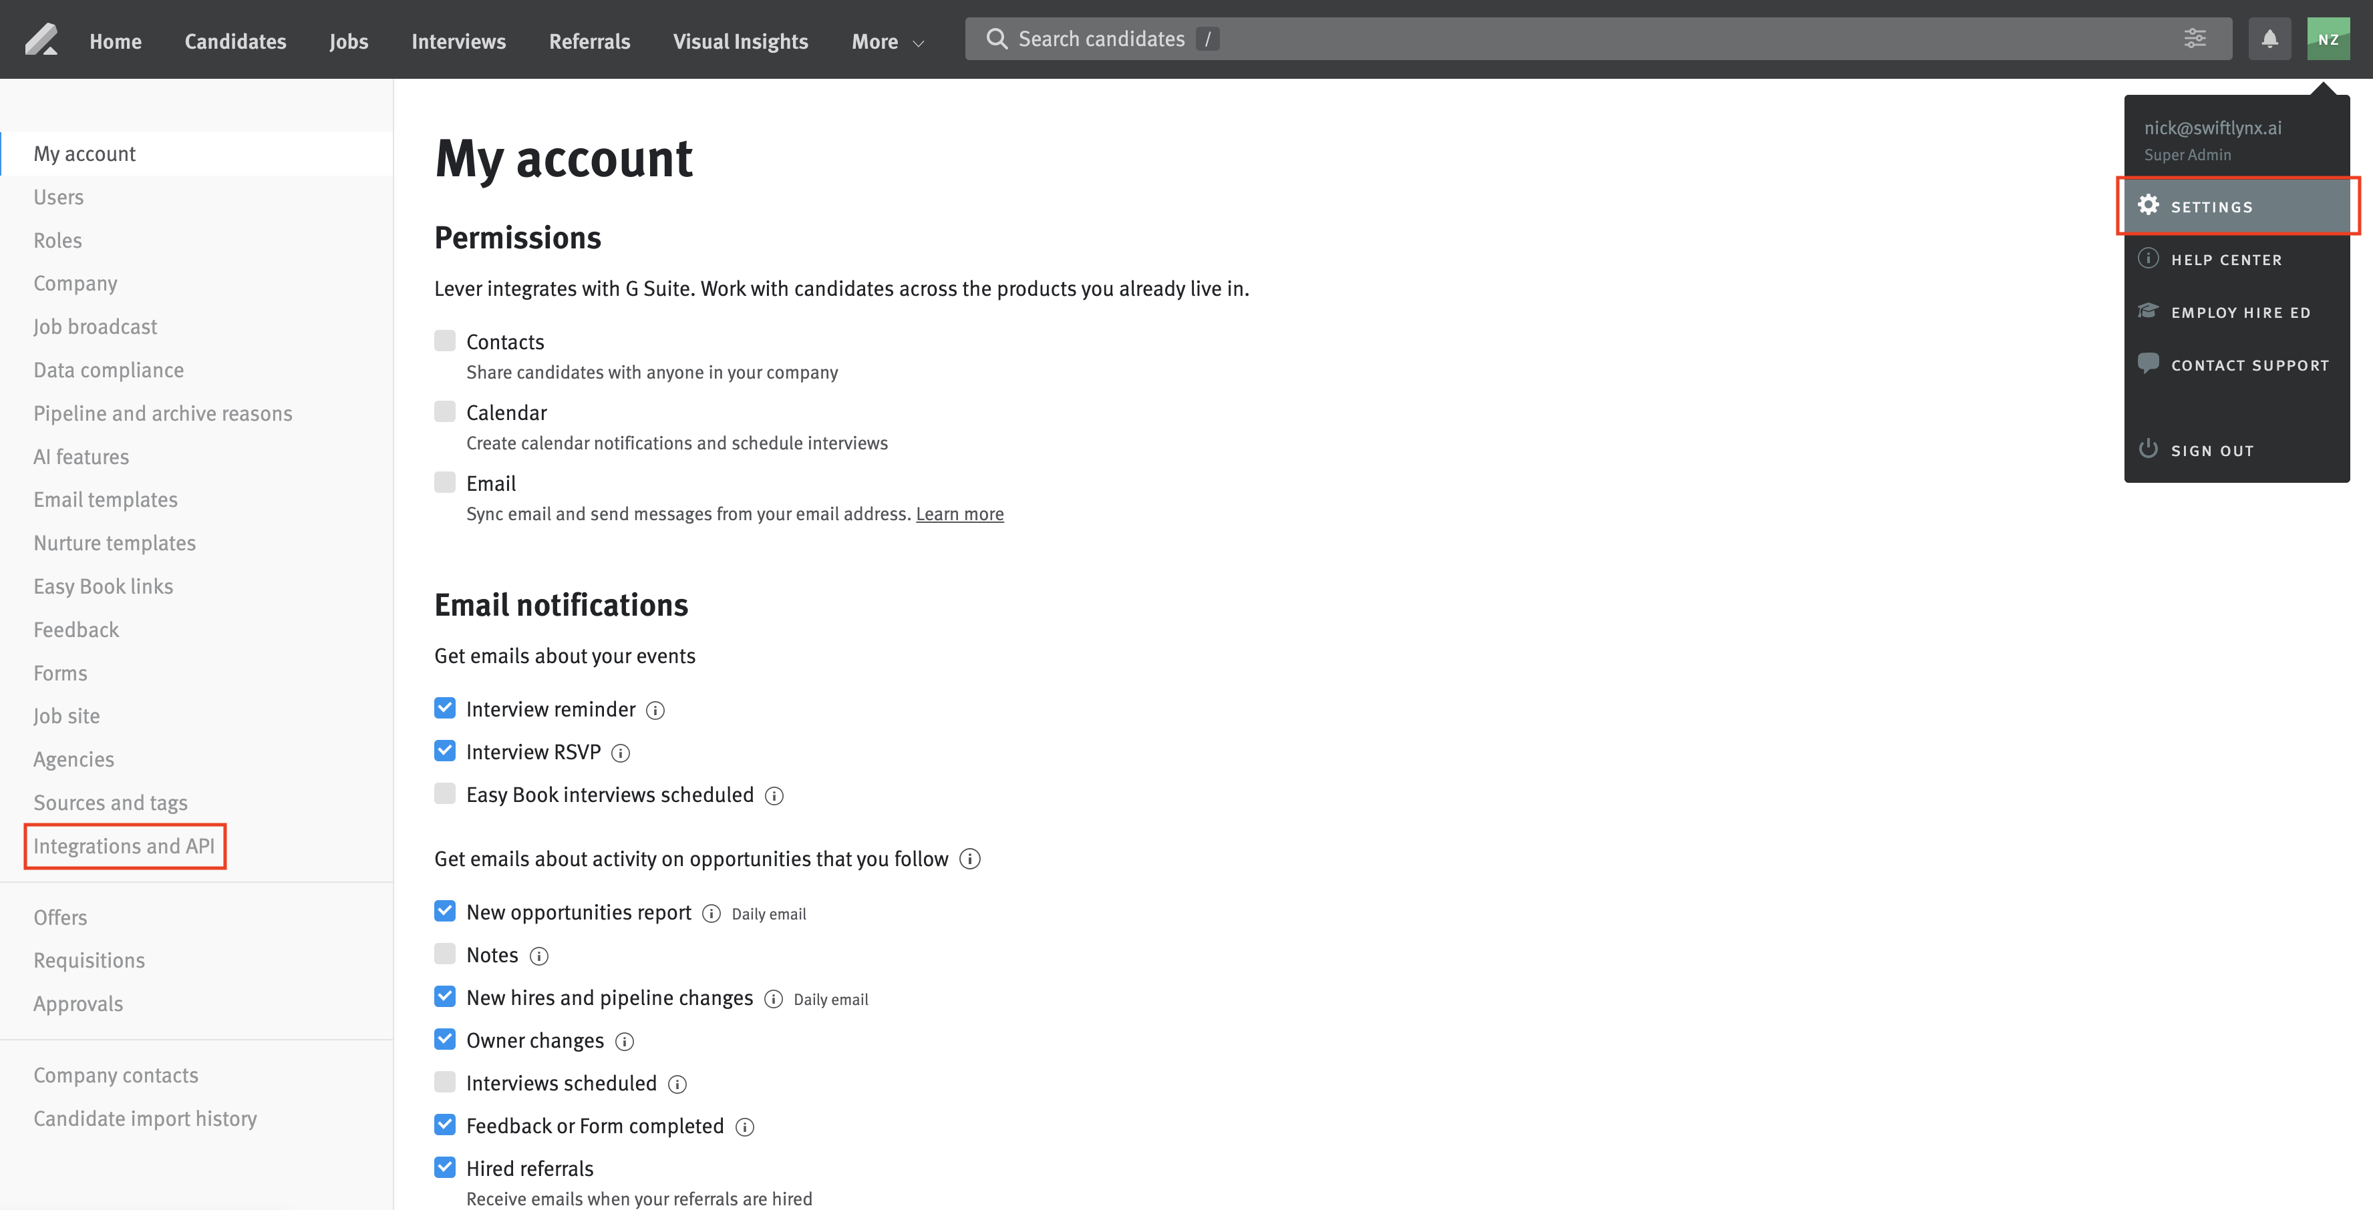Click the Sign Out power icon
The height and width of the screenshot is (1210, 2373).
click(x=2149, y=449)
